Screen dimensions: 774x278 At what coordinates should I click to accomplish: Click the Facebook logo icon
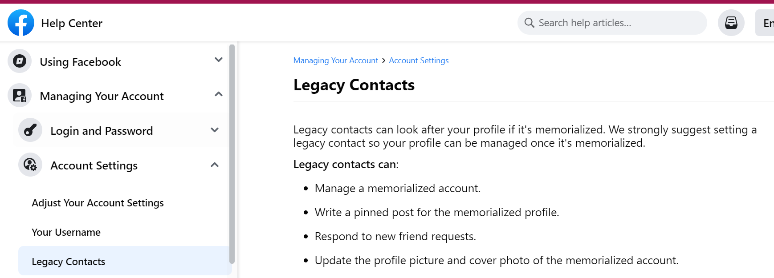[21, 23]
